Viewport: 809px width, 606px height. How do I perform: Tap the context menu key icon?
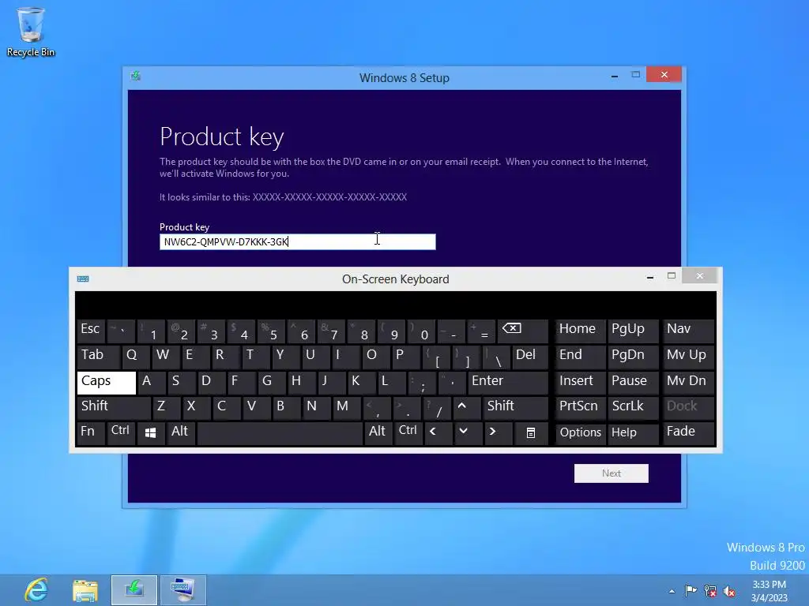click(531, 433)
